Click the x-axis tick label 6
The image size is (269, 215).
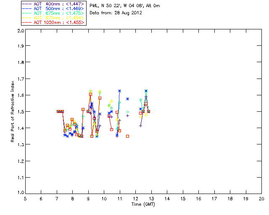coord(41,199)
